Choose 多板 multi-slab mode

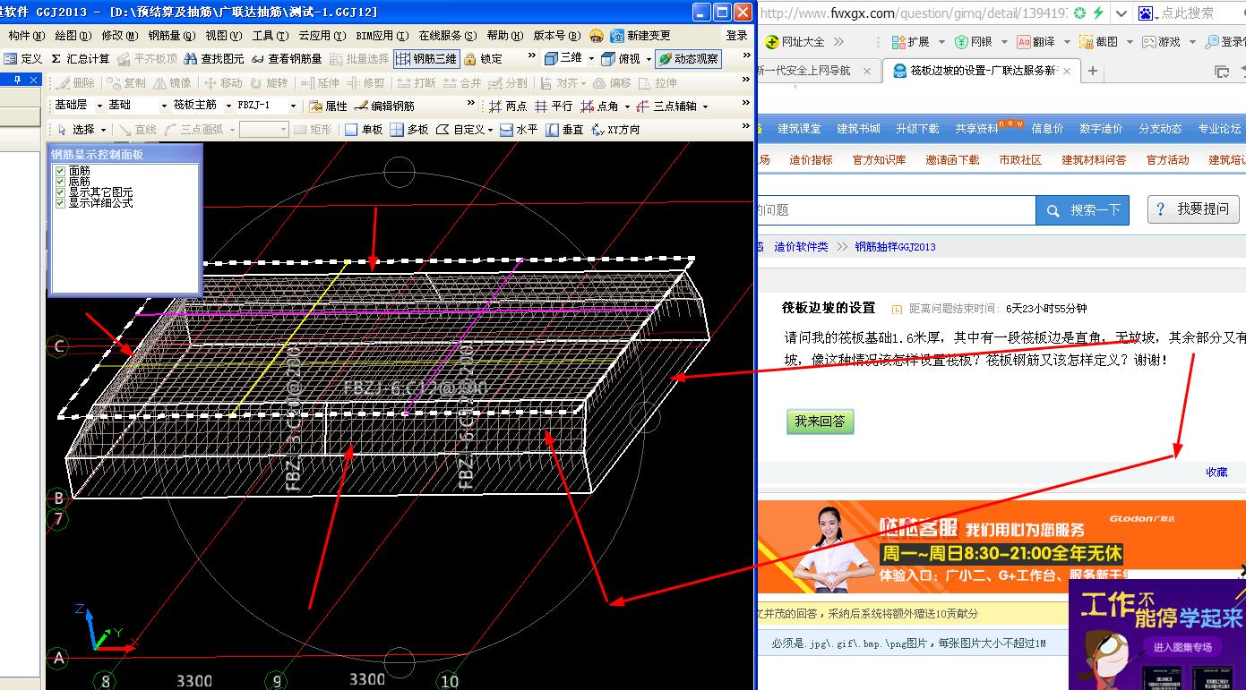click(409, 130)
